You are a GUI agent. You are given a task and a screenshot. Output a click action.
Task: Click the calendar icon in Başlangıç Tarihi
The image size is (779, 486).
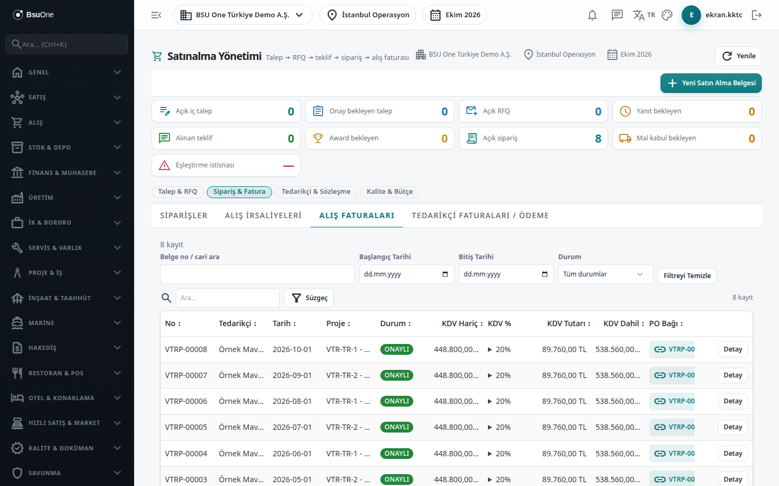445,274
